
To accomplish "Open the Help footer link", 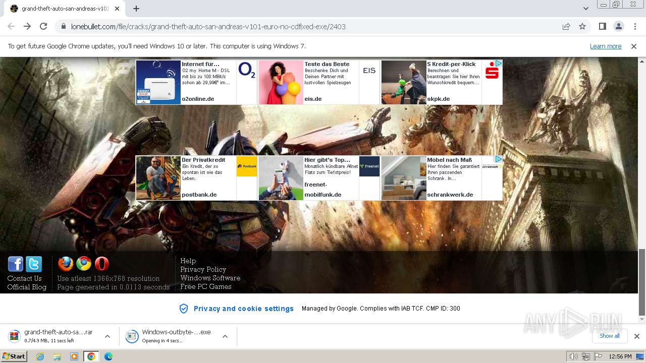I will pos(188,261).
